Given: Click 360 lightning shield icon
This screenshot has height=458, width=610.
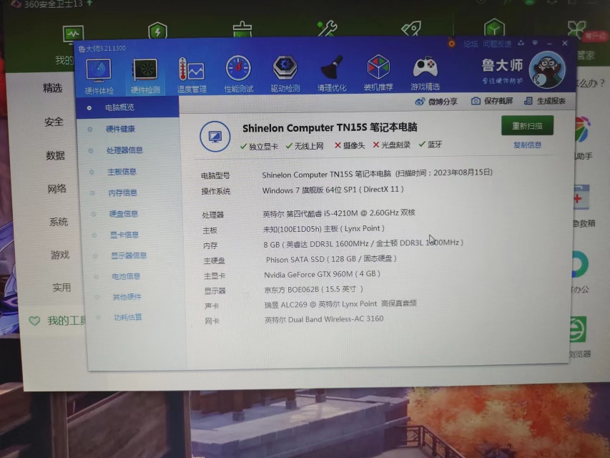Looking at the screenshot, I should click(157, 31).
